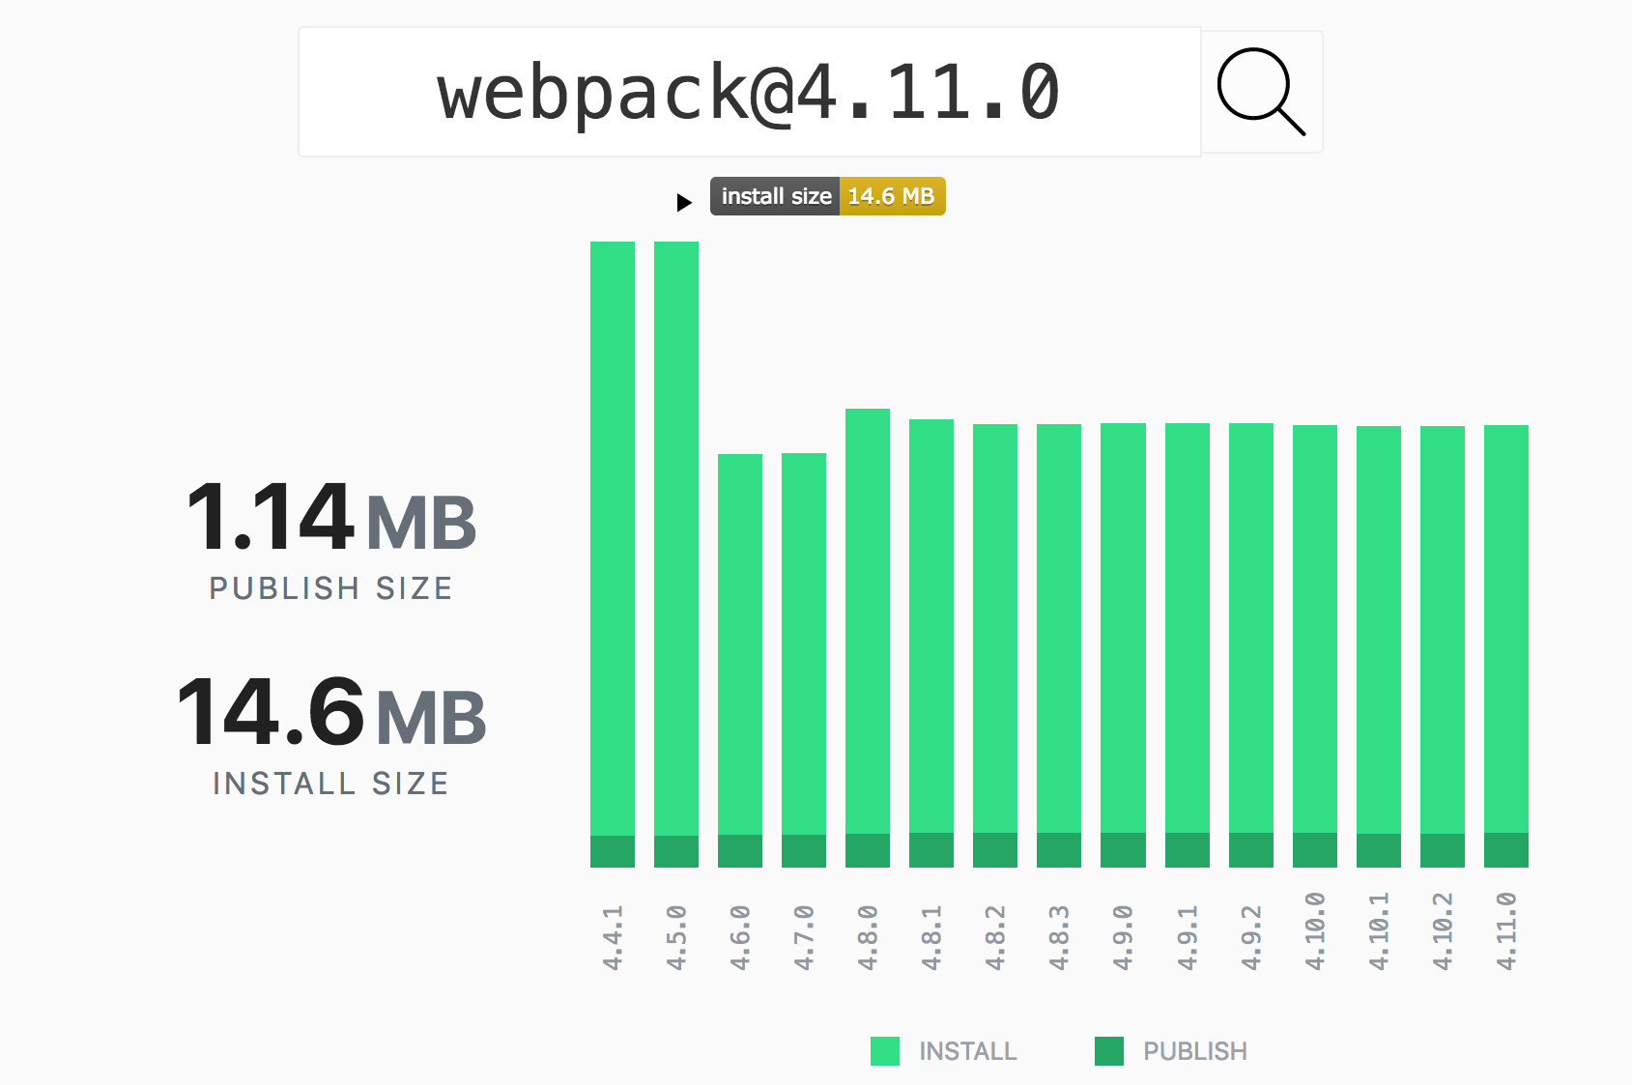Click the install size 14.6 MB badge

point(827,196)
